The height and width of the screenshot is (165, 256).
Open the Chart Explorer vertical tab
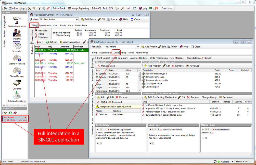(x=93, y=75)
